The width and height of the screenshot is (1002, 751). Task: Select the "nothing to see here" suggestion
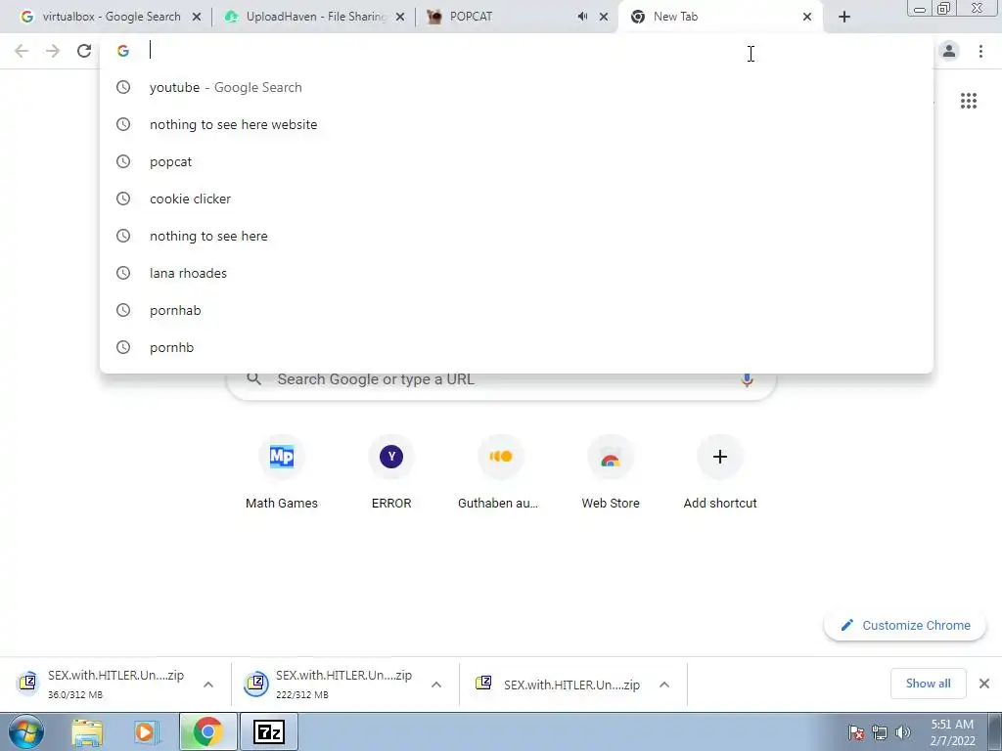pos(517,236)
